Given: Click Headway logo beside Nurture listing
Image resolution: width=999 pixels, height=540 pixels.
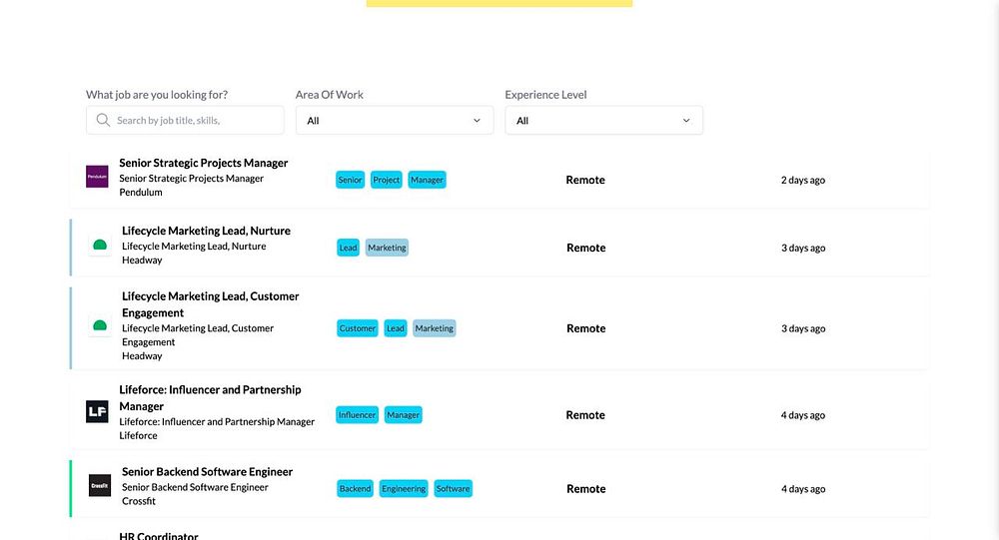Looking at the screenshot, I should pos(99,245).
